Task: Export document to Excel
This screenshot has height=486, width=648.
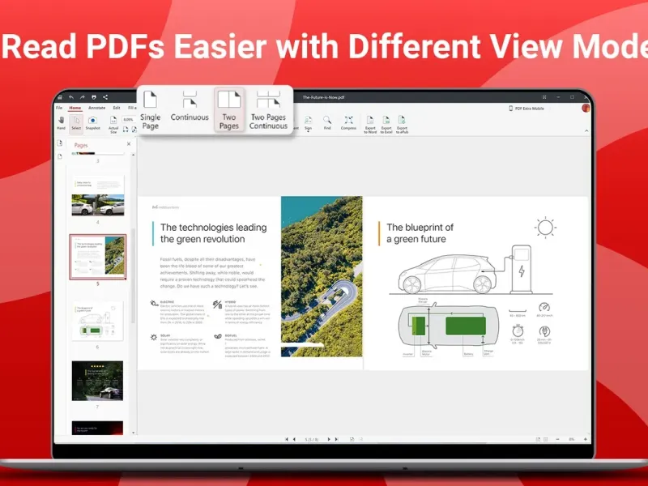Action: [386, 125]
